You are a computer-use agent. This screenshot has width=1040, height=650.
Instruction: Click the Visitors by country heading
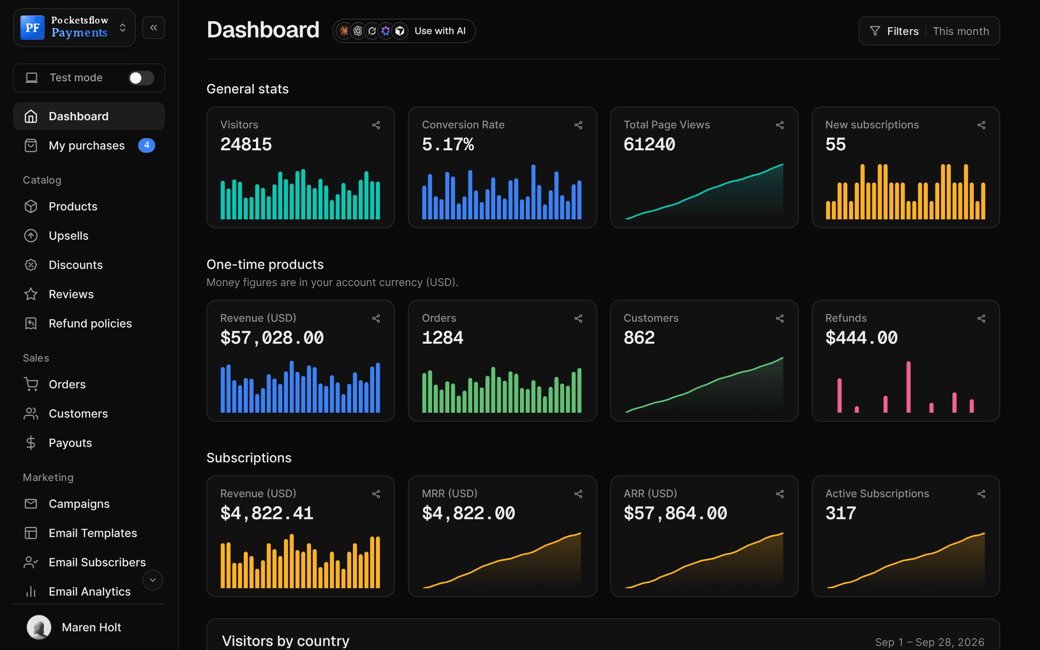click(285, 641)
